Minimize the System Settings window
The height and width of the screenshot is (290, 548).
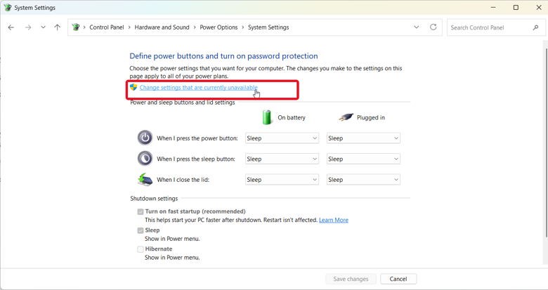click(493, 7)
